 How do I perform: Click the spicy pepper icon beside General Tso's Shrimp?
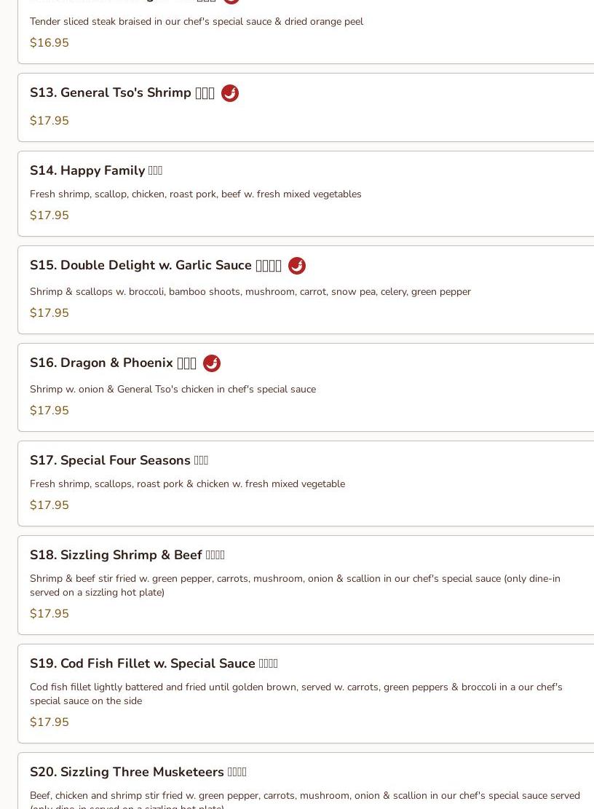tap(230, 93)
